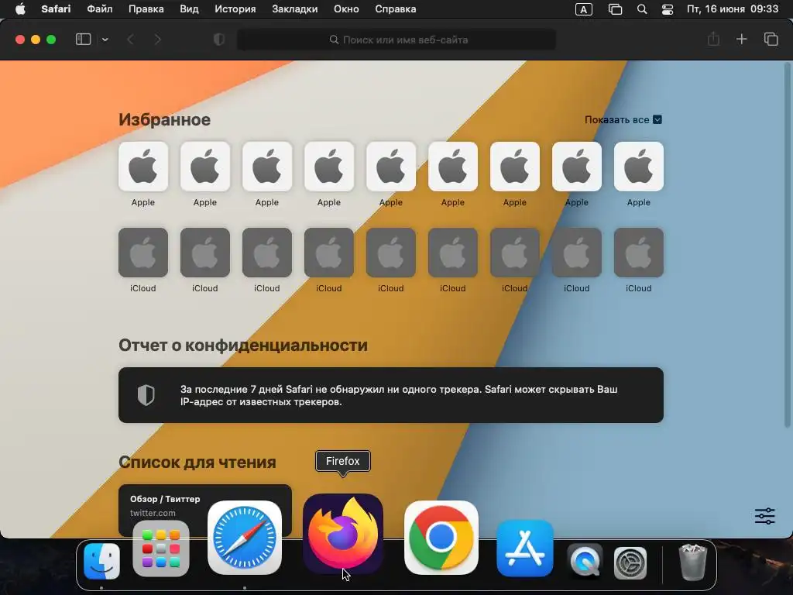Launch Firefox from the Dock
793x595 pixels.
click(x=343, y=534)
